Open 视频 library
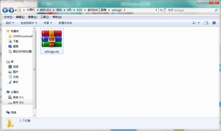The height and width of the screenshot is (131, 221). 16,67
